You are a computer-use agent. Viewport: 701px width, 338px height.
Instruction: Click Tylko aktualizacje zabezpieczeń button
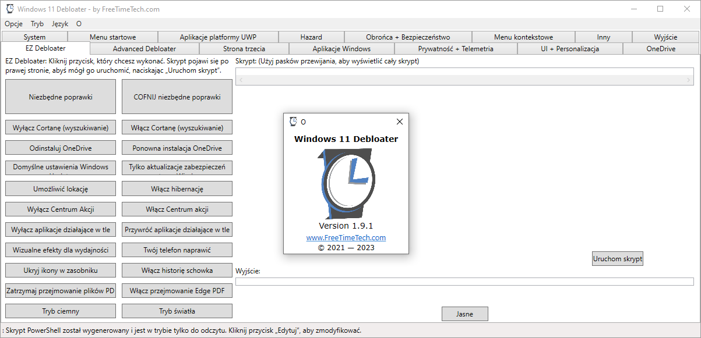tap(177, 168)
